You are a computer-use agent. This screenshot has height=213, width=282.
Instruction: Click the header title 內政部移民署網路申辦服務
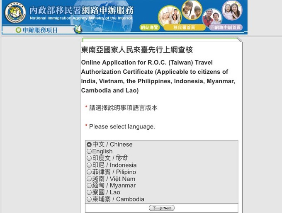pos(81,10)
